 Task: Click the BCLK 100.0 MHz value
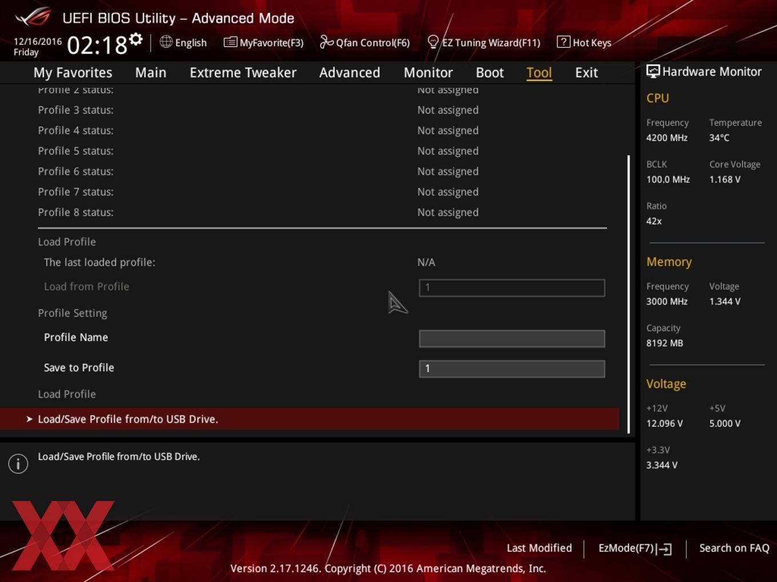pos(668,179)
